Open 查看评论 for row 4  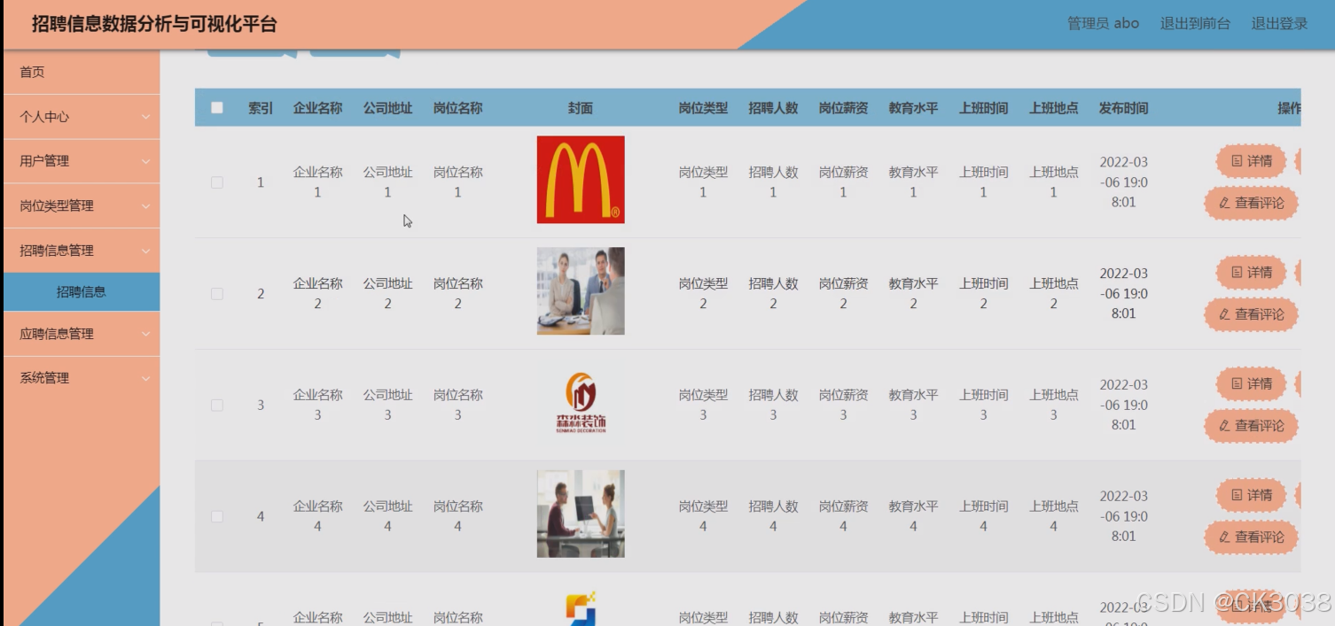1251,537
